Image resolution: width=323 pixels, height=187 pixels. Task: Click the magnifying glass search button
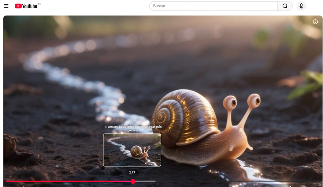(x=285, y=6)
